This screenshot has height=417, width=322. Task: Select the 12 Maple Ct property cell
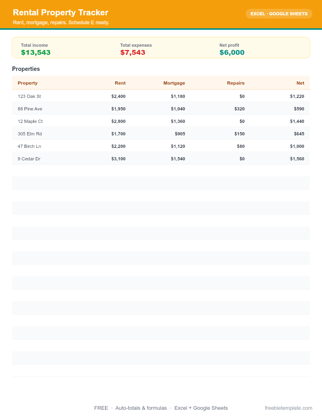pyautogui.click(x=30, y=121)
